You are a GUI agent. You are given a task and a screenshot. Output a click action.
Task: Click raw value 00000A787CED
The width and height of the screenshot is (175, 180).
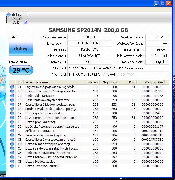[x=152, y=140]
